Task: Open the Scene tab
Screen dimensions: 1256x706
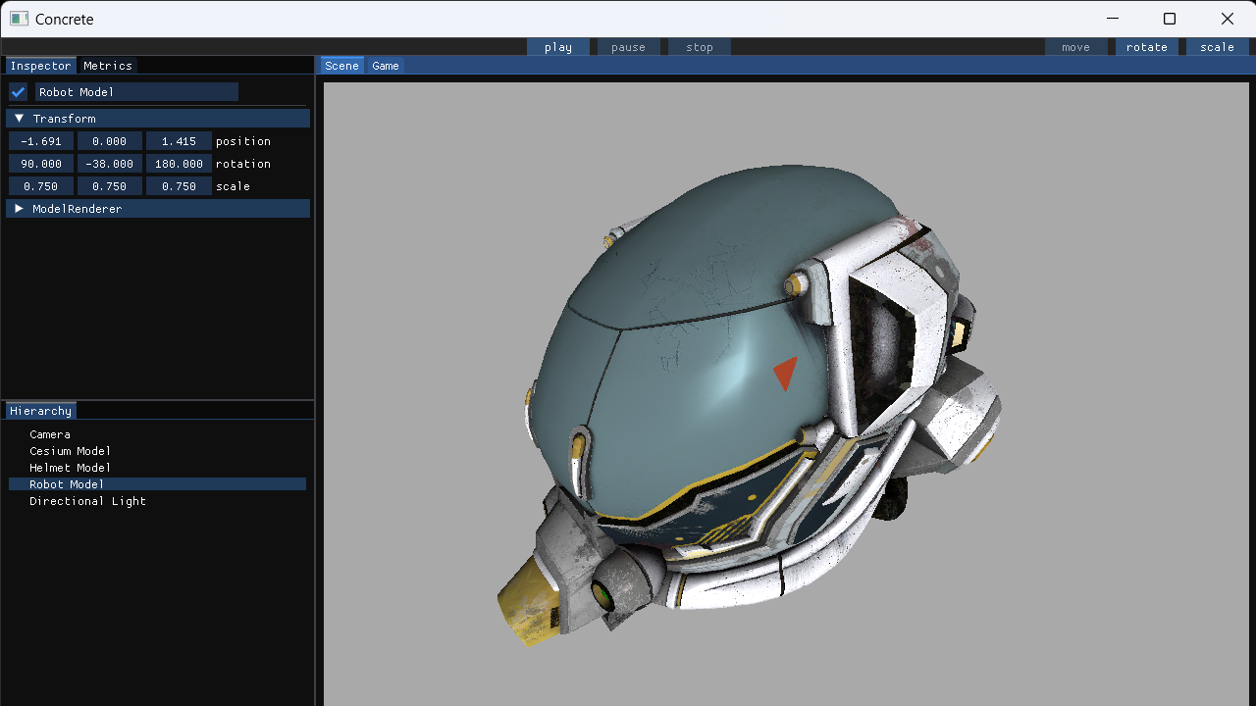Action: 341,66
